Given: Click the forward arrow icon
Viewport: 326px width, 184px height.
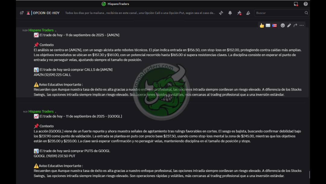Looking at the screenshot, I should coord(295,25).
